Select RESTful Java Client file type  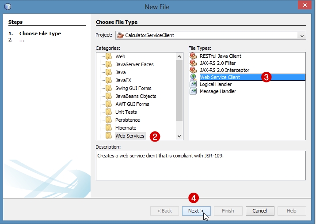pyautogui.click(x=220, y=56)
